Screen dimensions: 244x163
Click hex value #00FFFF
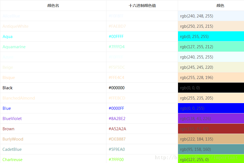tap(116, 37)
